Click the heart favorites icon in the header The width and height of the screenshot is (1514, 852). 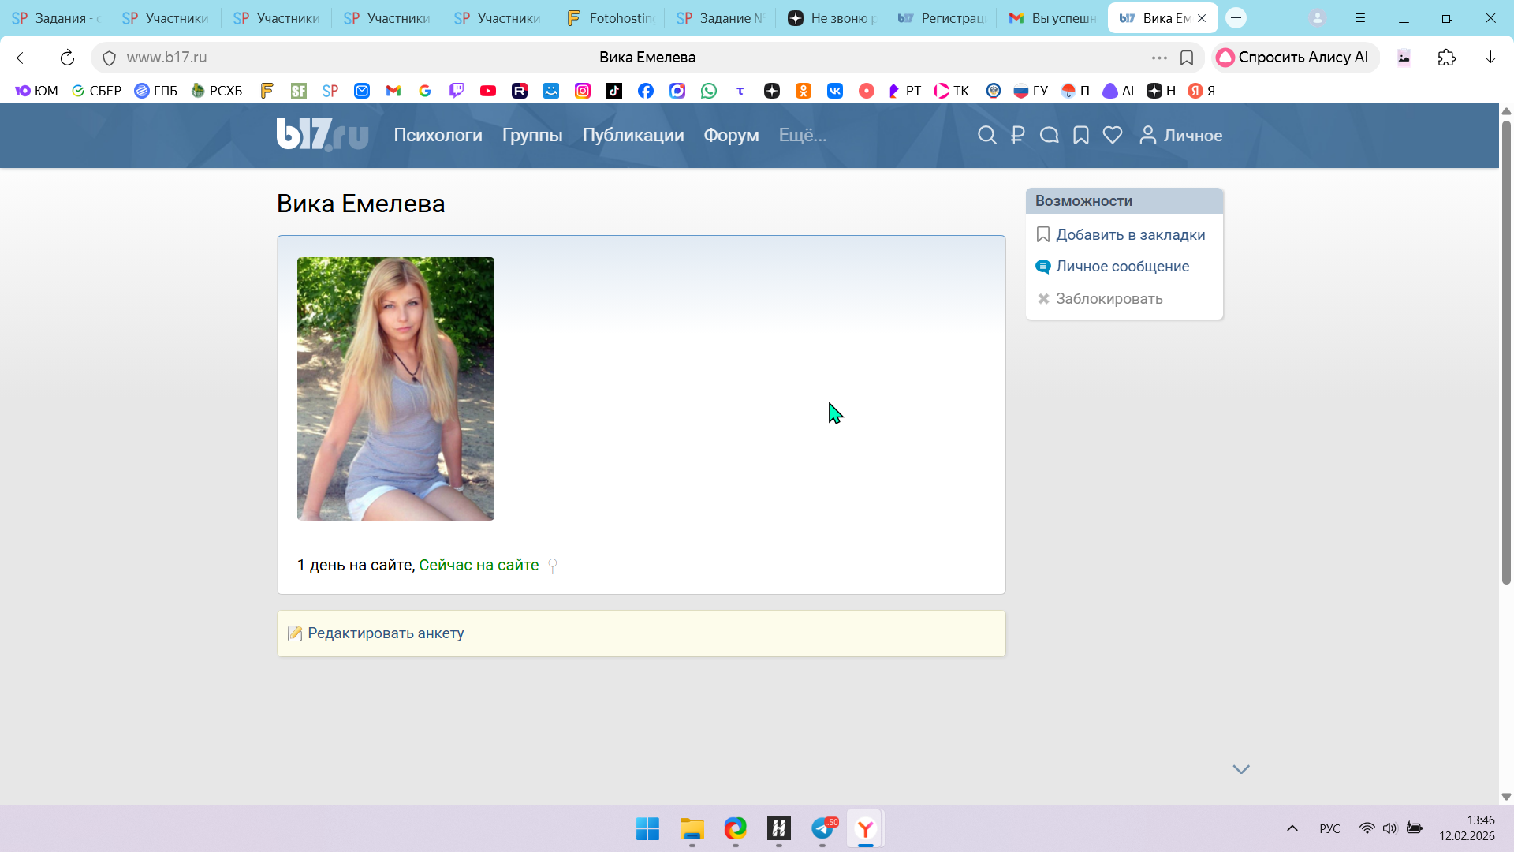click(1113, 135)
